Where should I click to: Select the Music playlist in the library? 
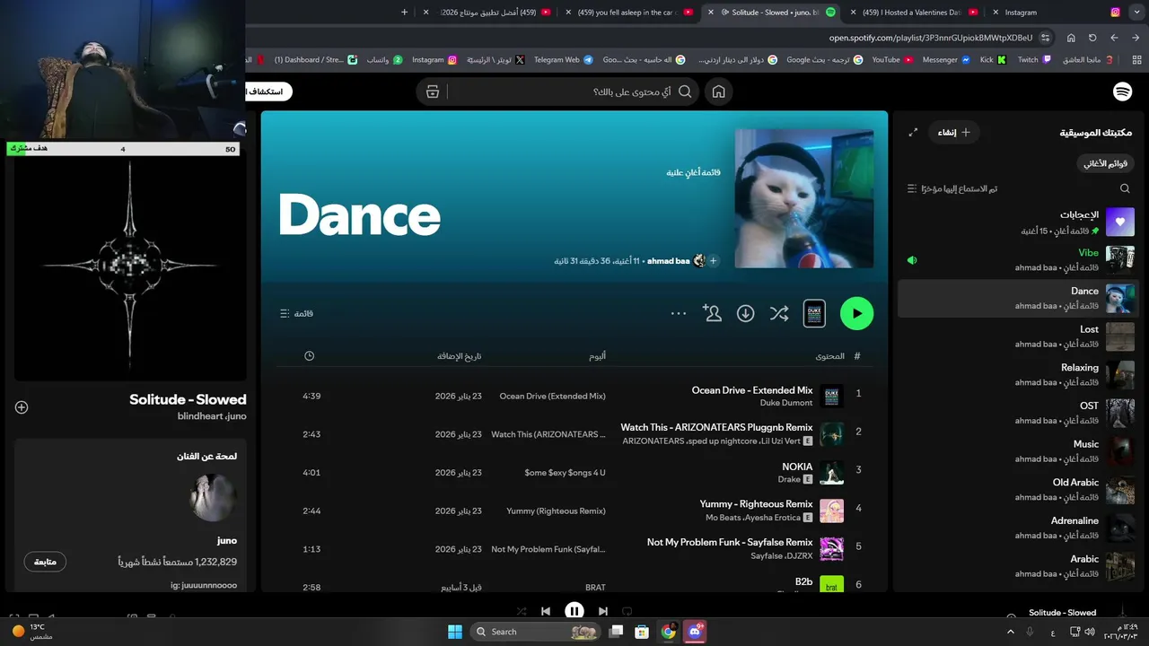(x=1019, y=451)
